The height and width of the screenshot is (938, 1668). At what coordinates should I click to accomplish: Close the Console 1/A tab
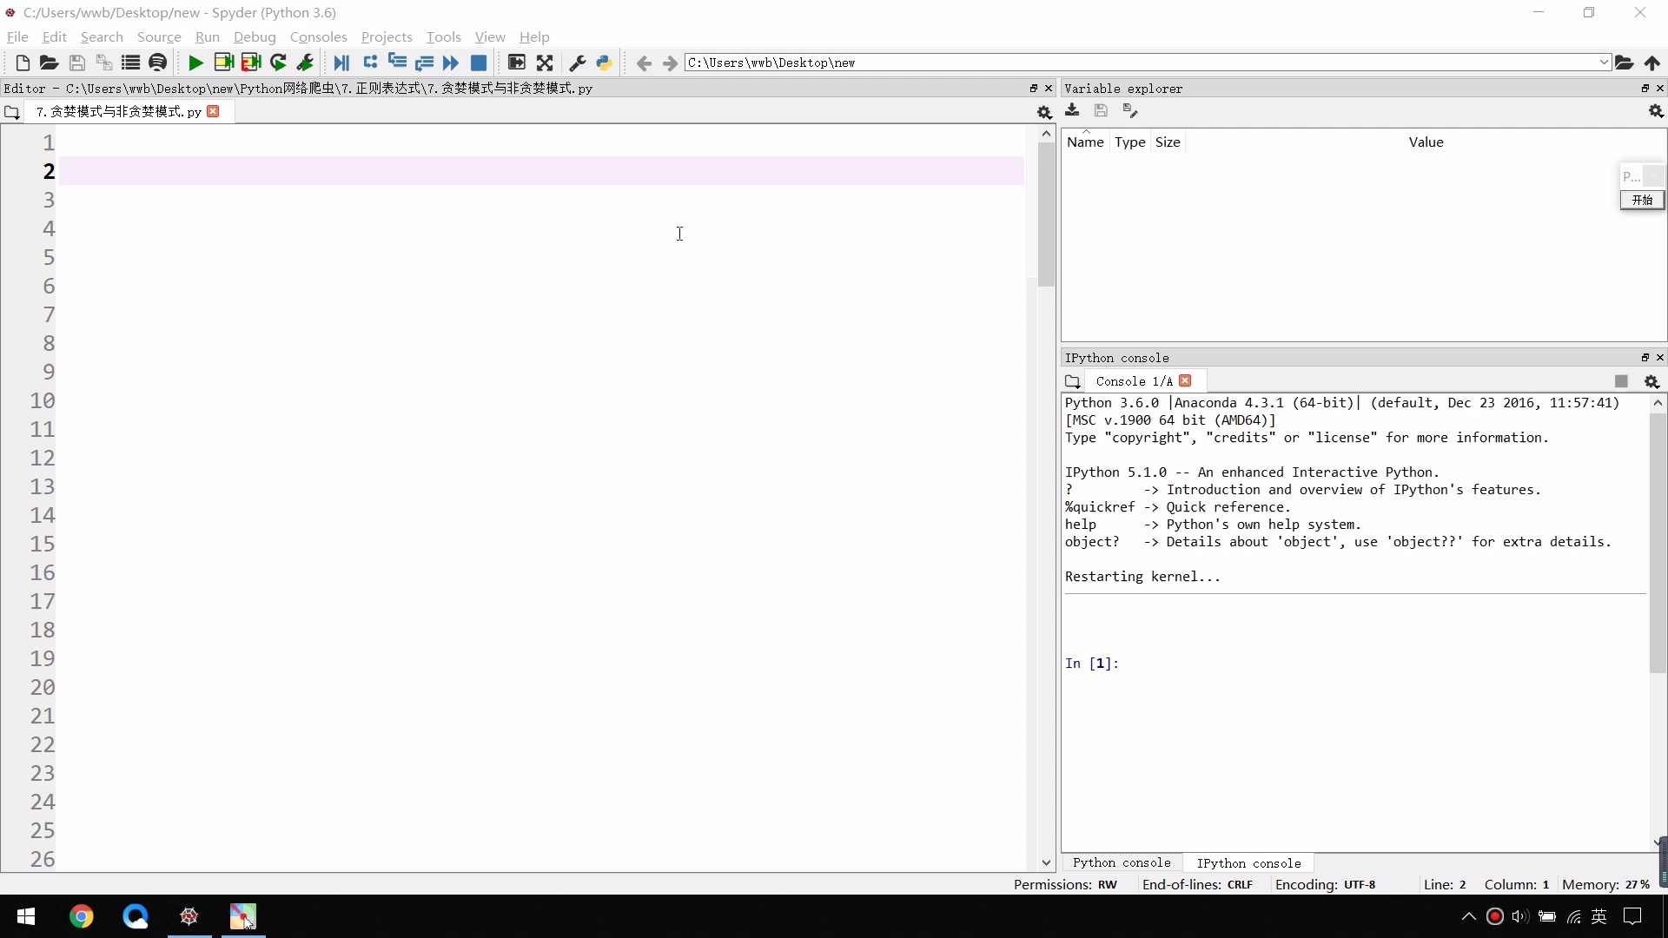click(1186, 380)
